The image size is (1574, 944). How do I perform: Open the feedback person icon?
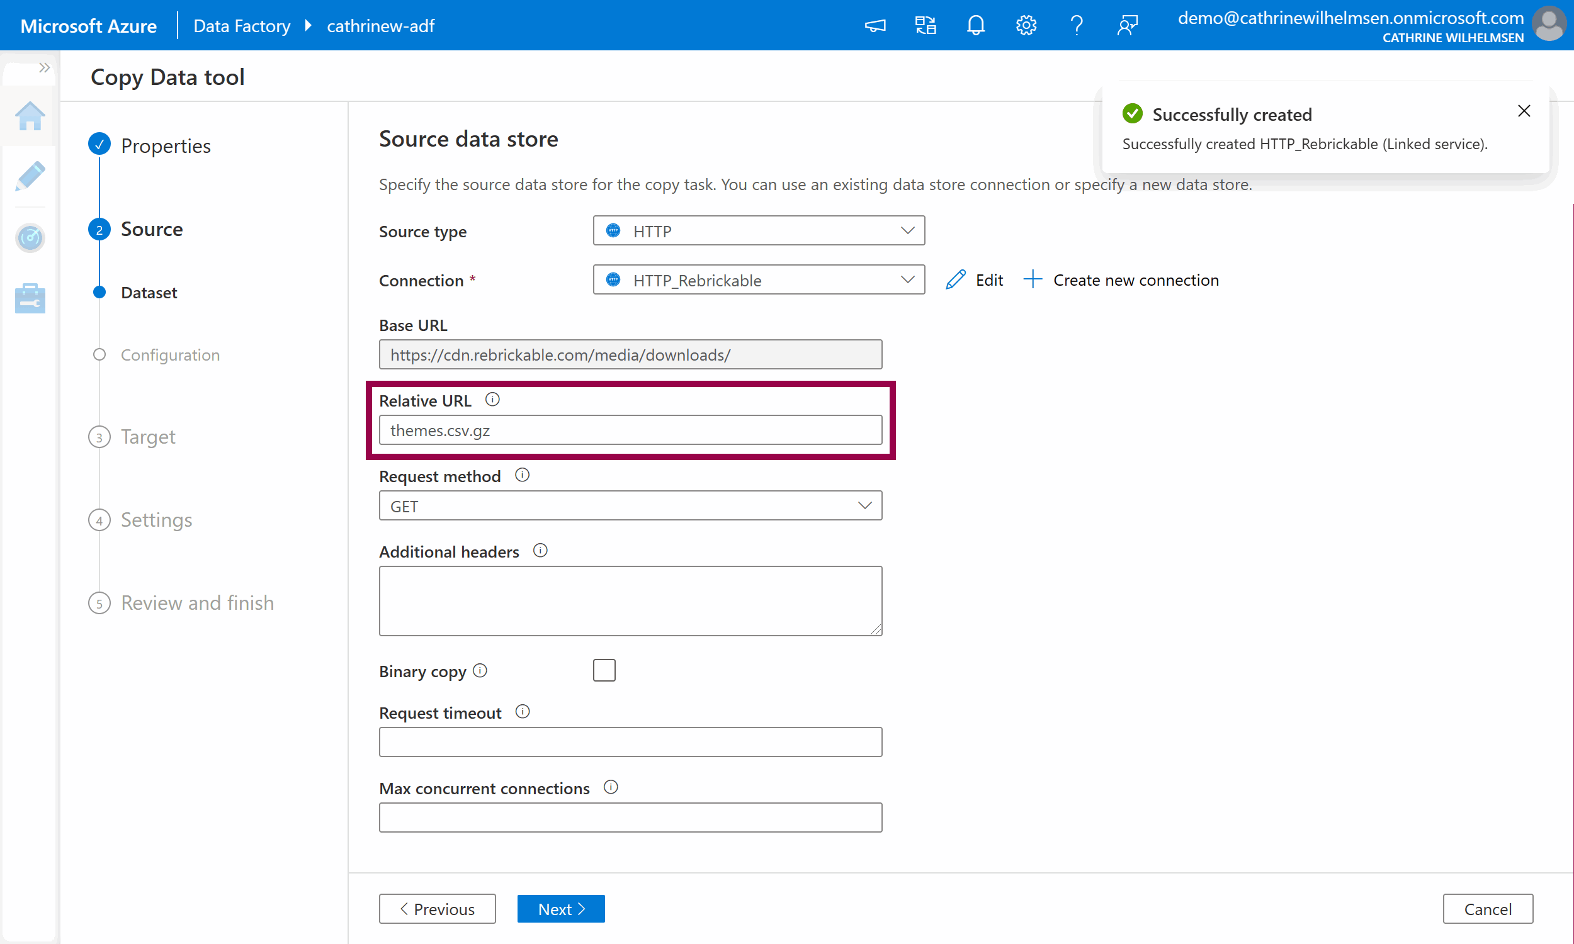[x=1127, y=25]
